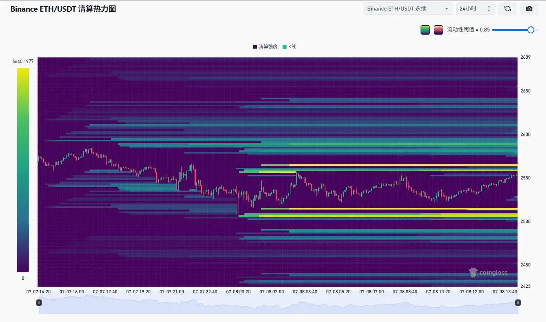The width and height of the screenshot is (546, 322).
Task: Click the left handle of time range zoom bar
Action: click(39, 303)
